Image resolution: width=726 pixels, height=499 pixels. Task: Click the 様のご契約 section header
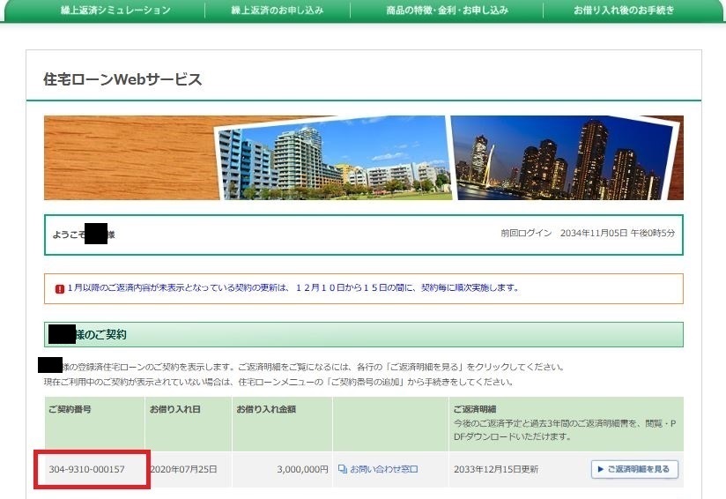point(103,335)
